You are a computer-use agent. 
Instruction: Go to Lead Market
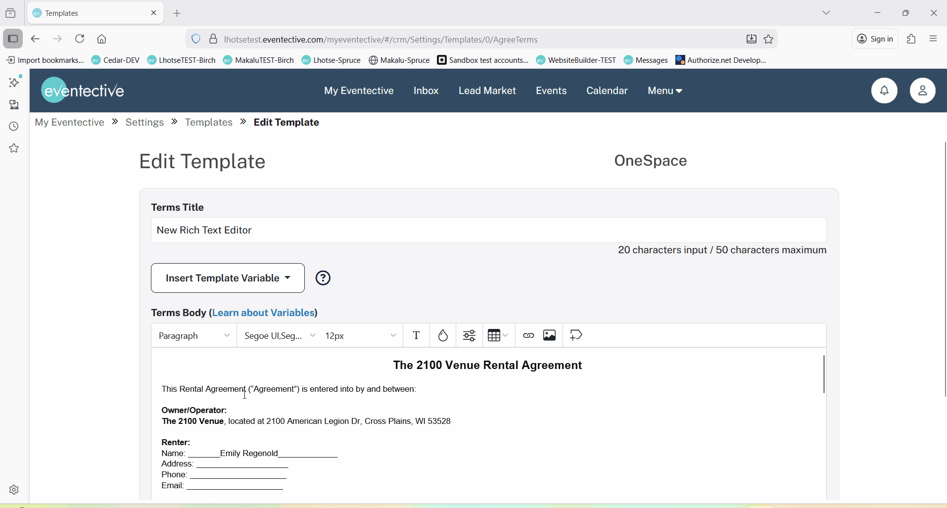pyautogui.click(x=487, y=91)
